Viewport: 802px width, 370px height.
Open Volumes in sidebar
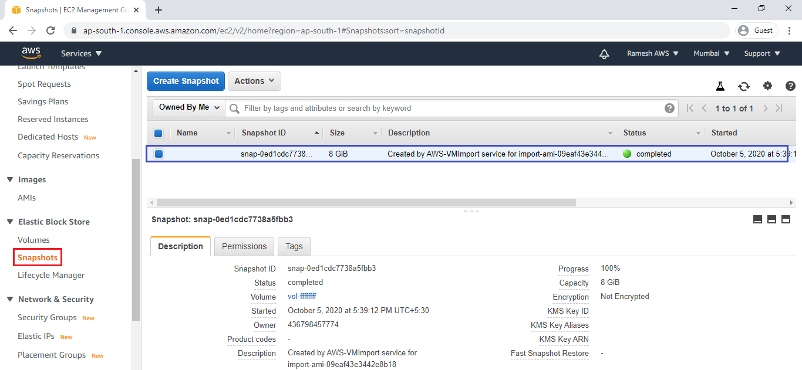[x=33, y=240]
